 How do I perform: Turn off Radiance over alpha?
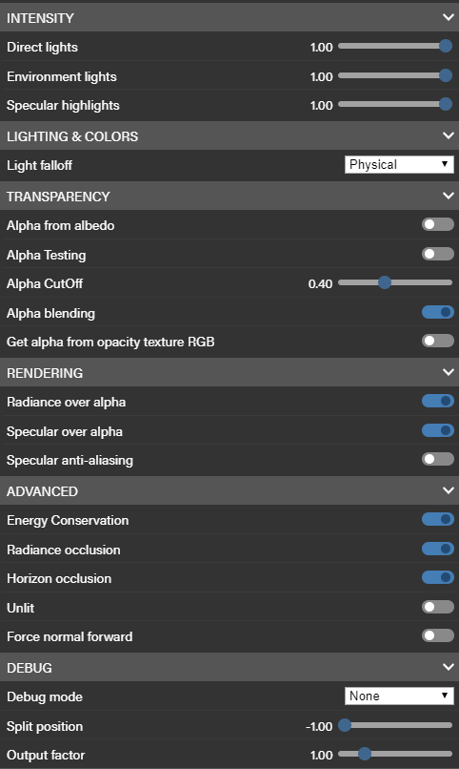point(437,401)
